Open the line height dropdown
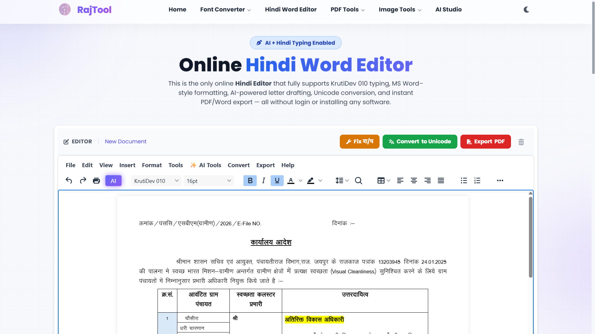 click(342, 181)
